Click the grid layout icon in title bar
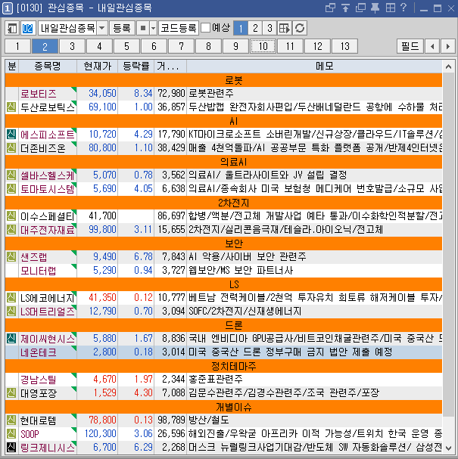Image resolution: width=458 pixels, height=459 pixels. click(x=390, y=8)
